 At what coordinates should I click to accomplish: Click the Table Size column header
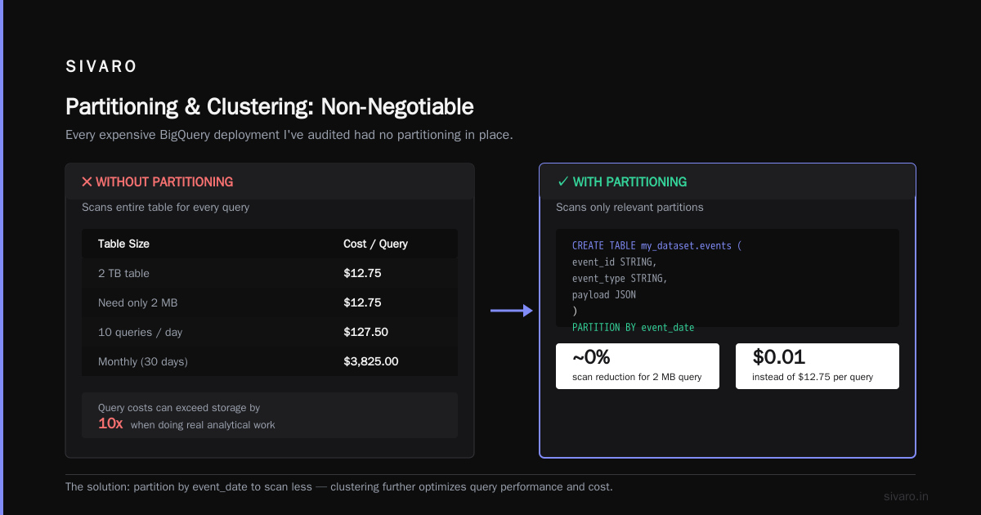[x=123, y=244]
